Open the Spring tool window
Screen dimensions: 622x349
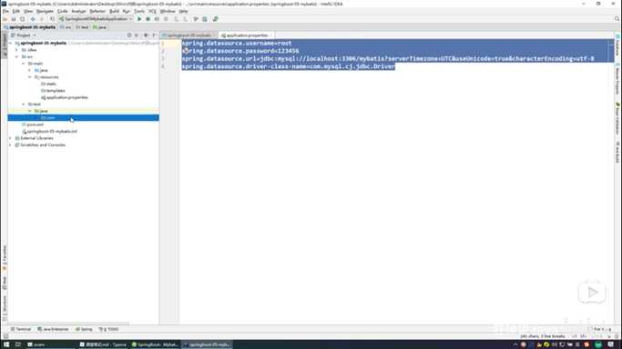pos(84,329)
